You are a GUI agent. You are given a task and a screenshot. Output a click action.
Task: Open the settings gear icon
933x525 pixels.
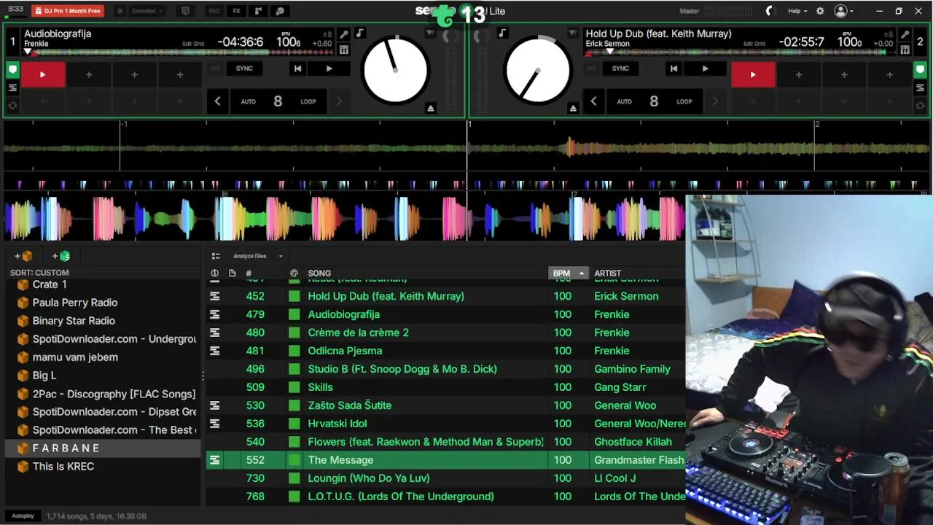pyautogui.click(x=820, y=11)
